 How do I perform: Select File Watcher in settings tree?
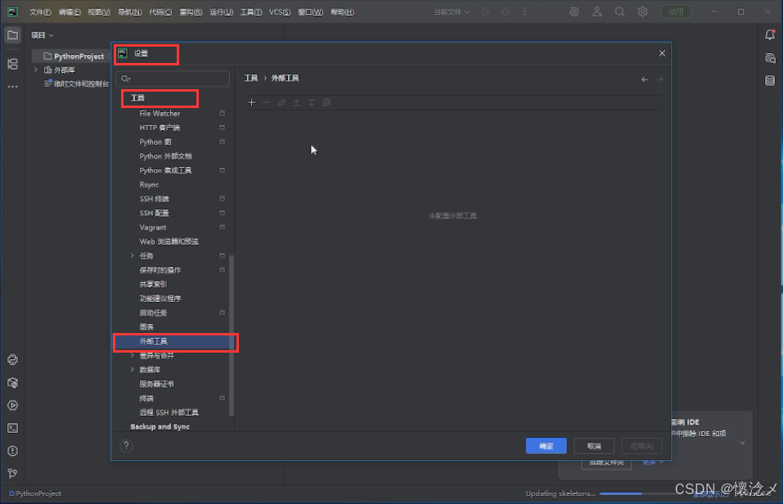tap(160, 114)
